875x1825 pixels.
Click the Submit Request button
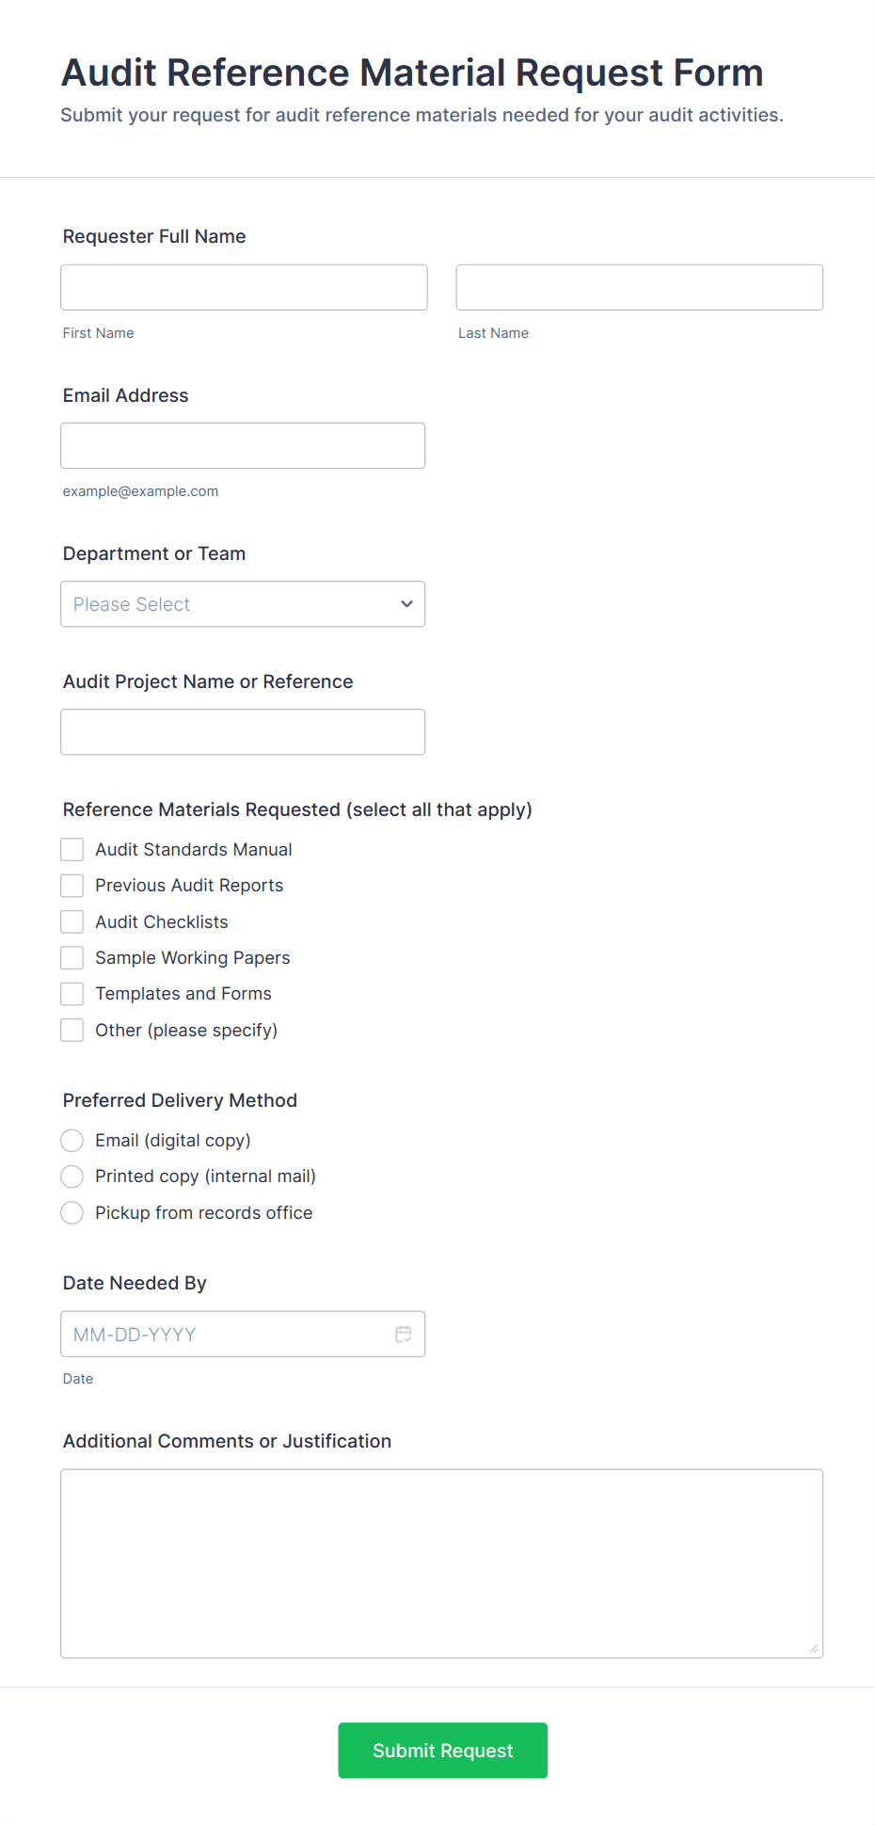442,1751
